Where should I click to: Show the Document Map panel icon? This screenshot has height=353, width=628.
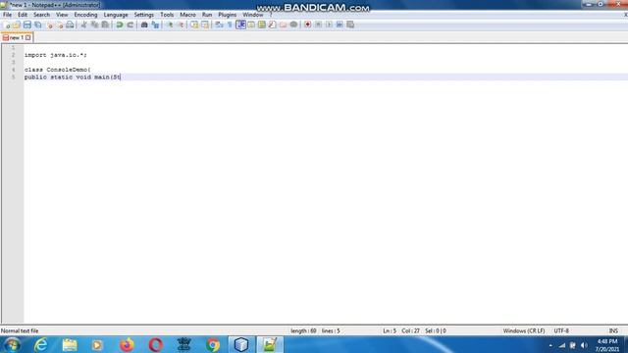[x=262, y=25]
